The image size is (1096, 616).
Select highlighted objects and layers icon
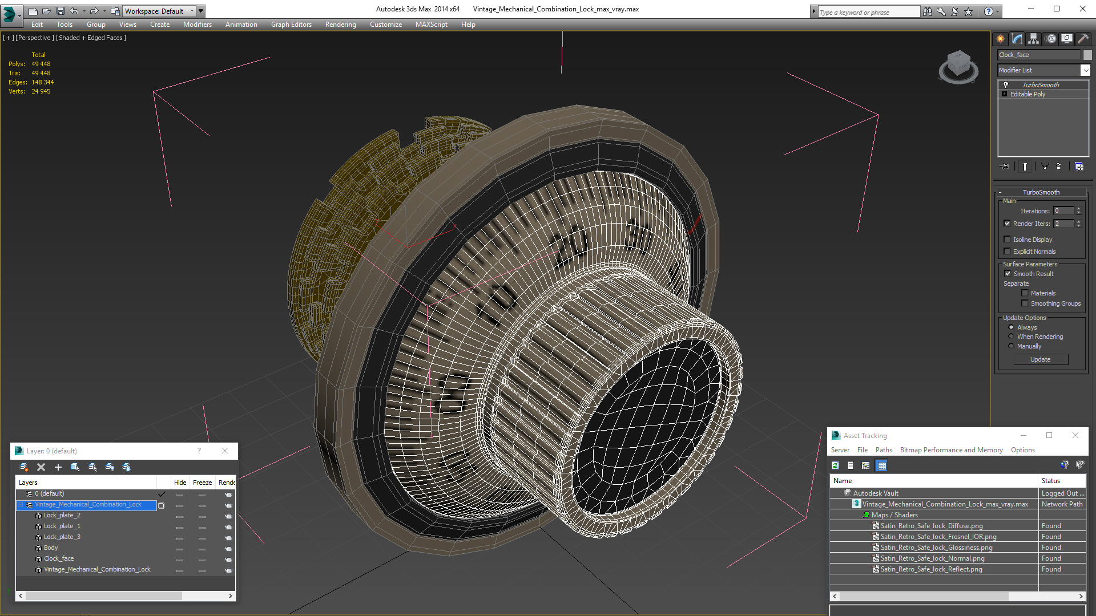75,467
